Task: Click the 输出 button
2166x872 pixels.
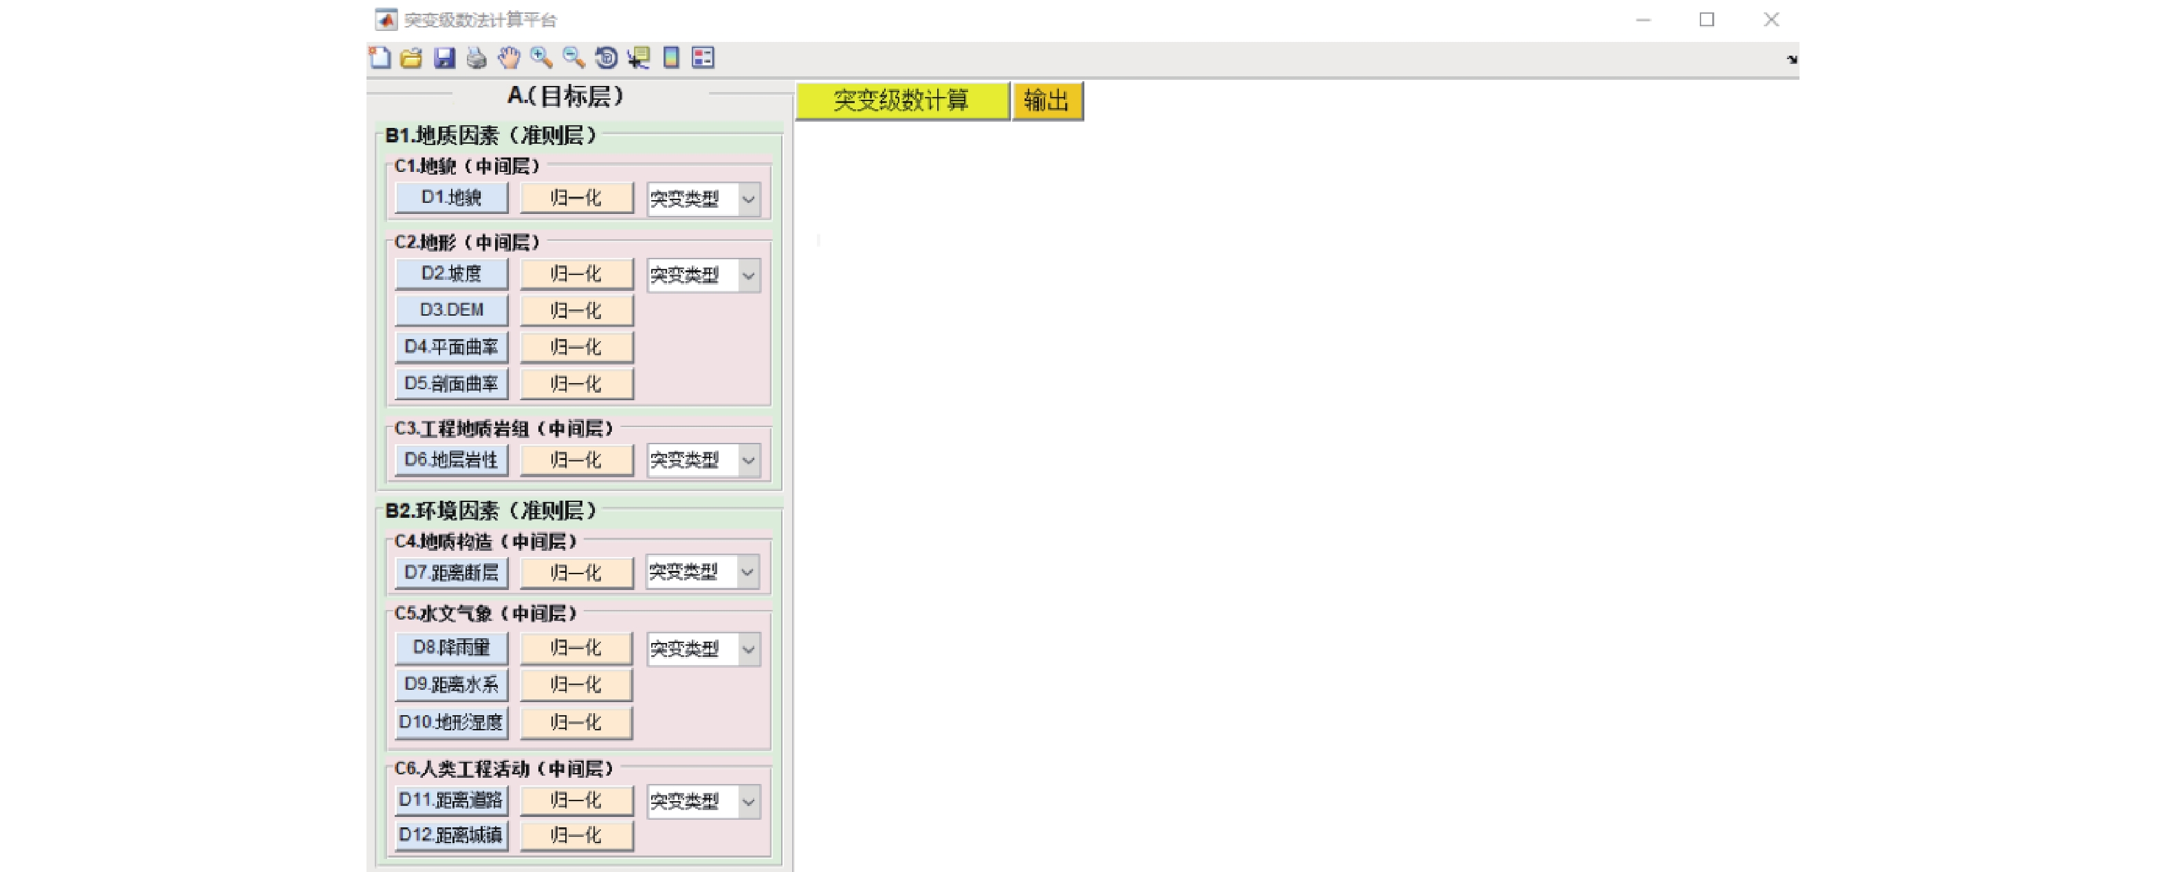Action: click(x=1047, y=101)
